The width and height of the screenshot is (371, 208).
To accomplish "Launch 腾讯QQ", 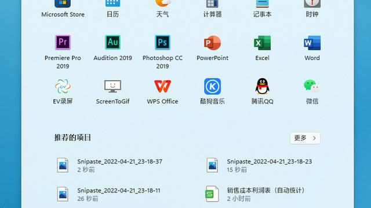I will (x=262, y=91).
